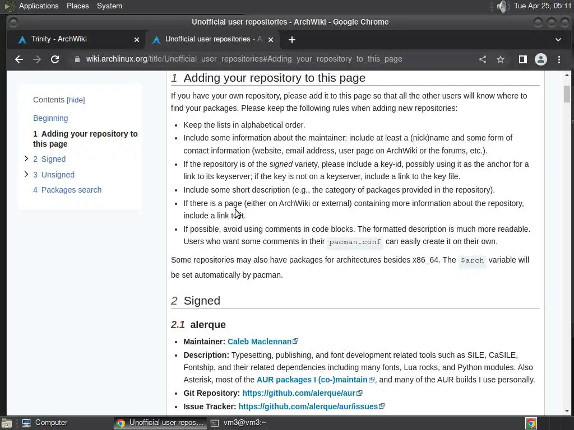Hide the Contents sidebar via [hide]

click(x=76, y=100)
